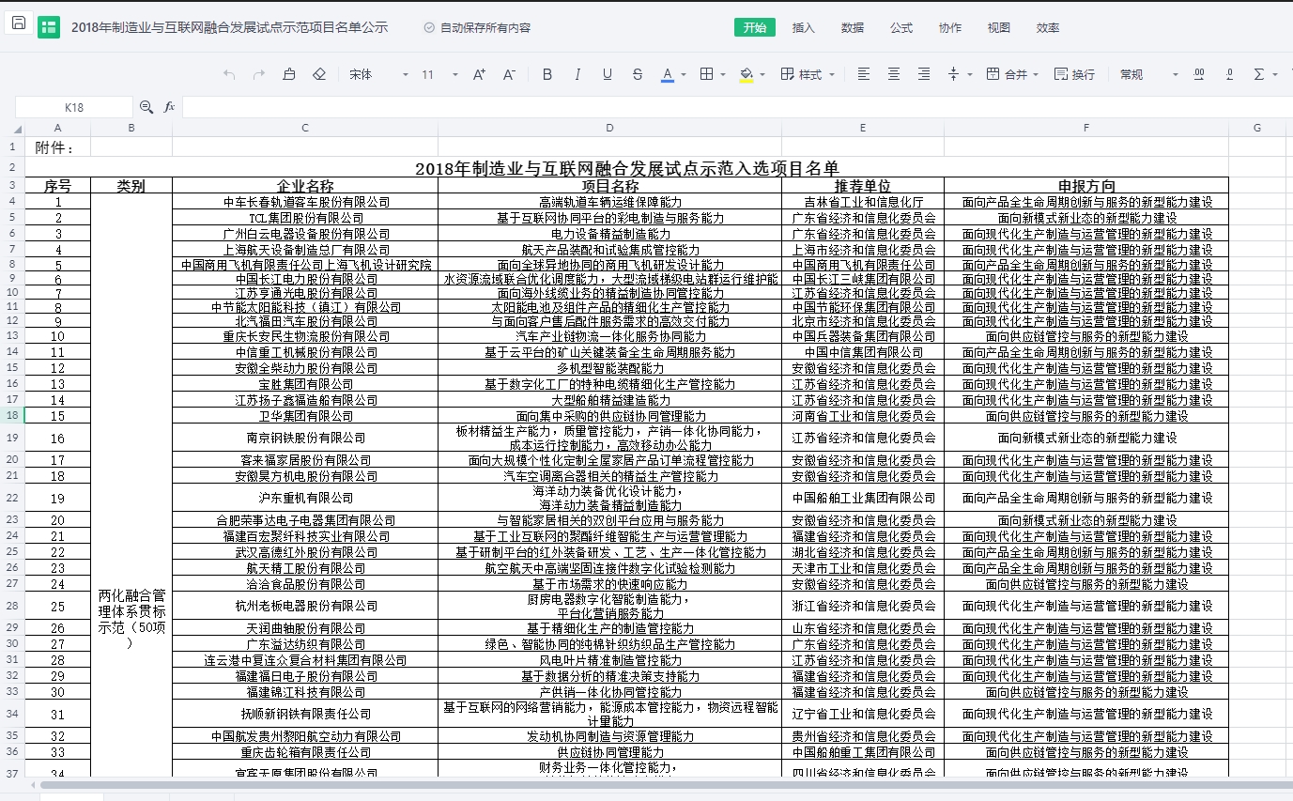Expand the vertical alignment dropdown arrow
The height and width of the screenshot is (801, 1293).
point(969,75)
